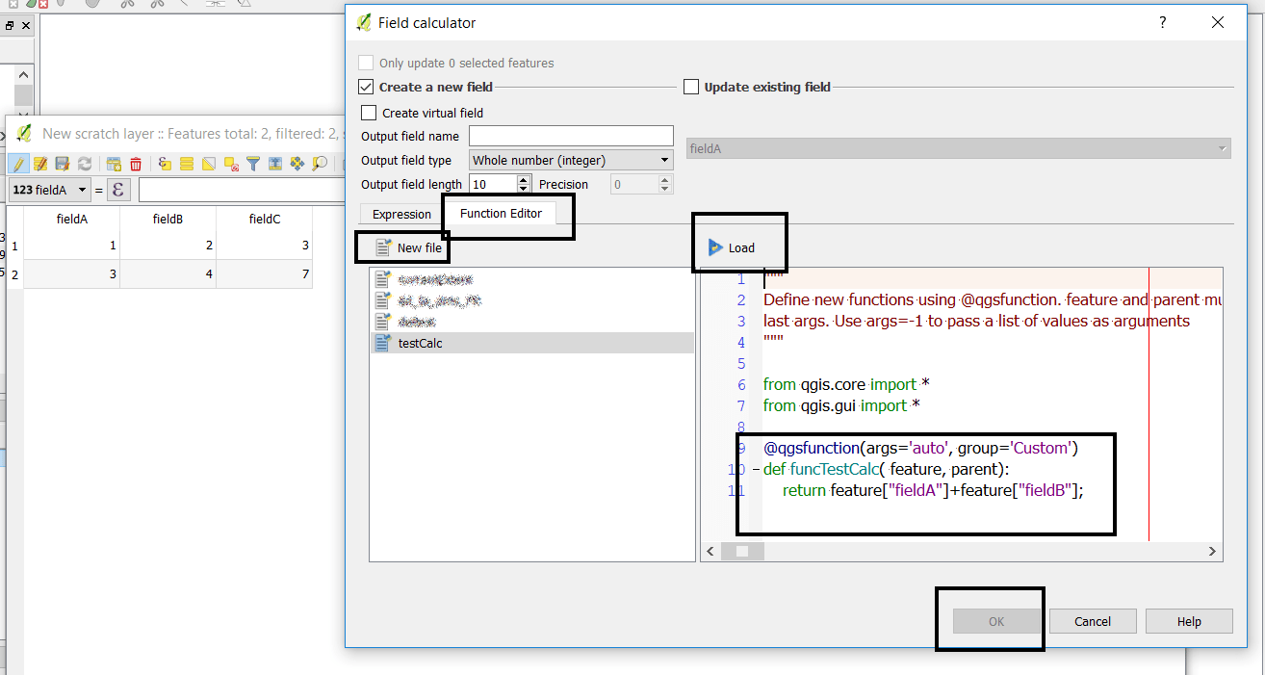The height and width of the screenshot is (675, 1265).
Task: Switch to the Expression tab
Action: [x=400, y=214]
